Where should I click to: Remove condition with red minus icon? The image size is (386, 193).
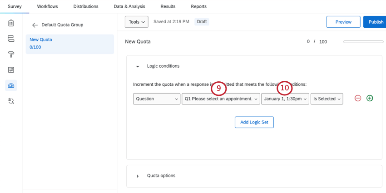pos(358,98)
